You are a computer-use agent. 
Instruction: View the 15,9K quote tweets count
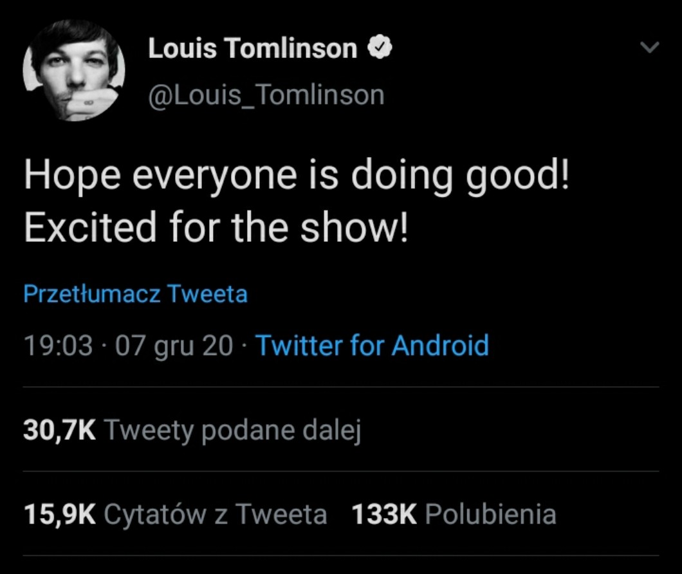coord(59,514)
